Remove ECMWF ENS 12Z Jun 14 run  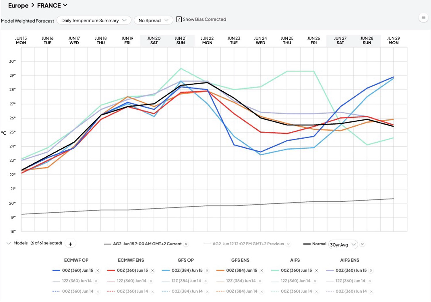click(x=151, y=281)
